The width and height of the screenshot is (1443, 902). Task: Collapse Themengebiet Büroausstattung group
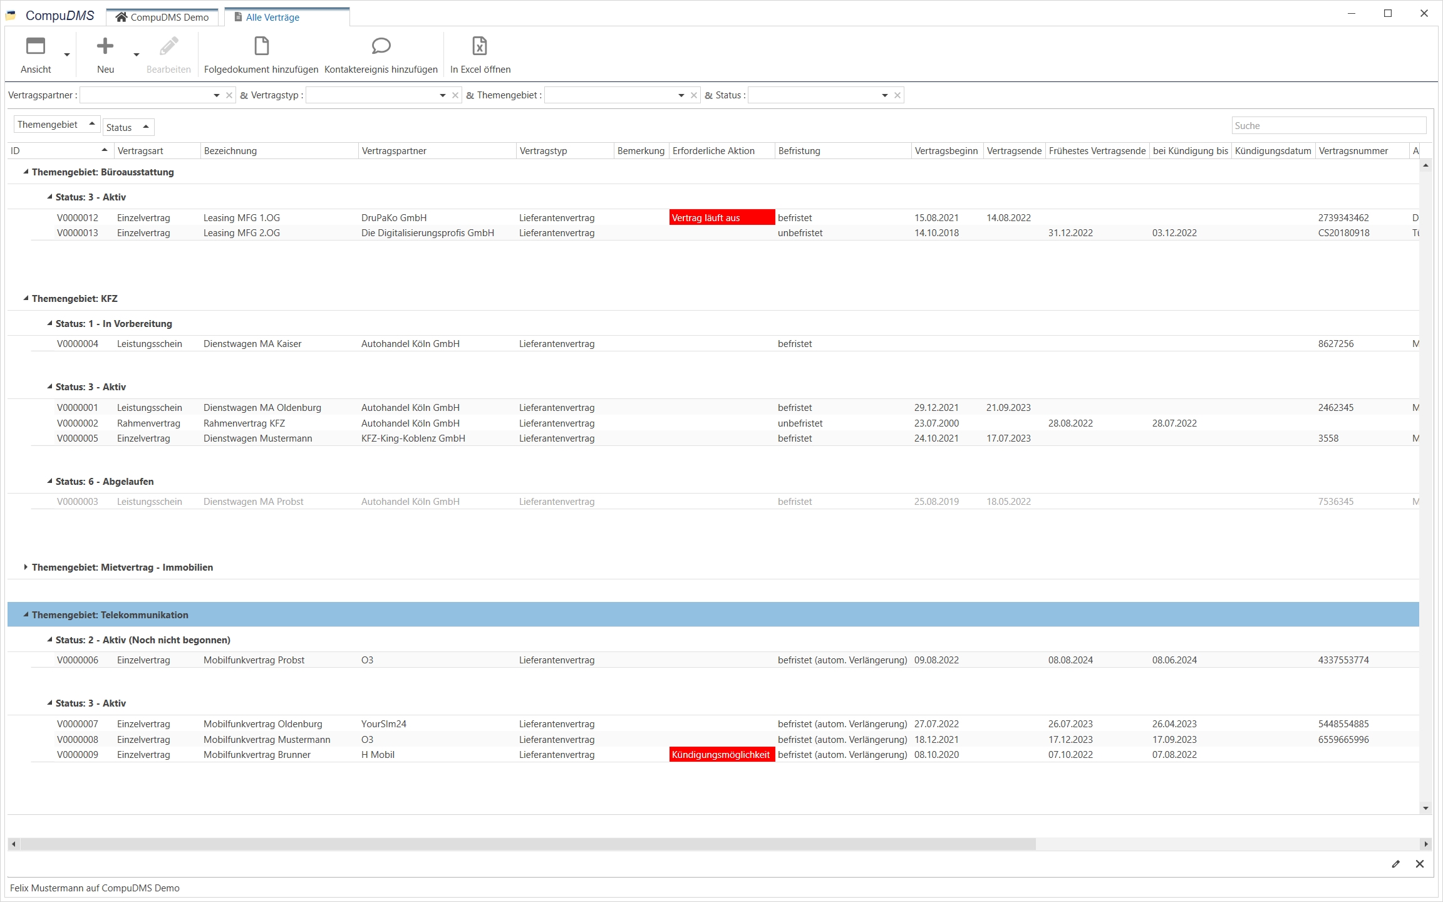click(26, 172)
